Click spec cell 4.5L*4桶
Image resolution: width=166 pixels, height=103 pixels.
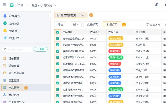pyautogui.click(x=140, y=45)
